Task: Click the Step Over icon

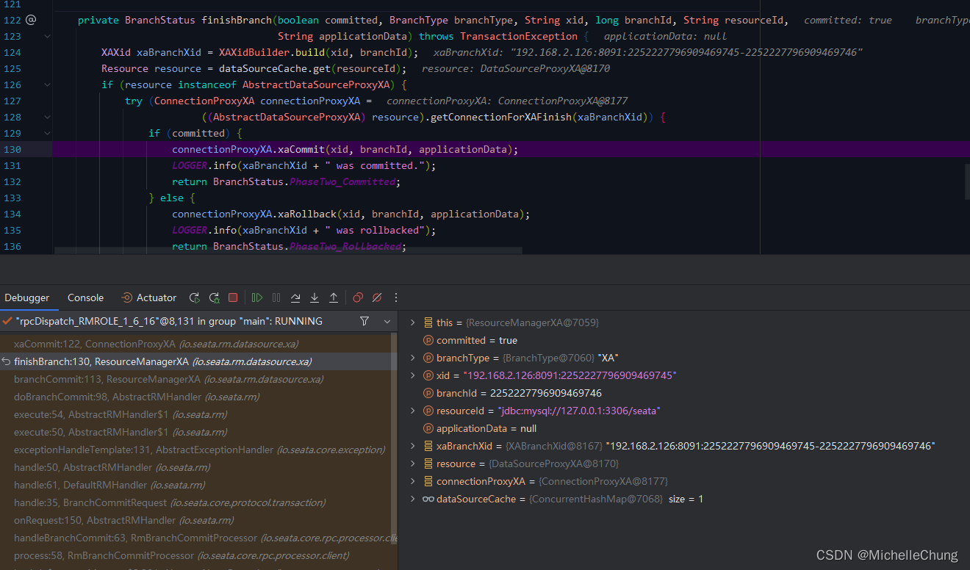Action: point(295,297)
